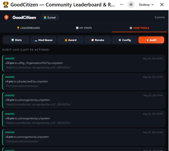Click the My Stats bar chart icon
The height and width of the screenshot is (151, 169).
pyautogui.click(x=77, y=28)
